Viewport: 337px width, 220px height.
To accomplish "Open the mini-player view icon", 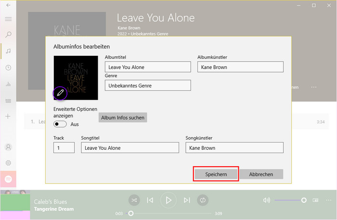I will 315,200.
